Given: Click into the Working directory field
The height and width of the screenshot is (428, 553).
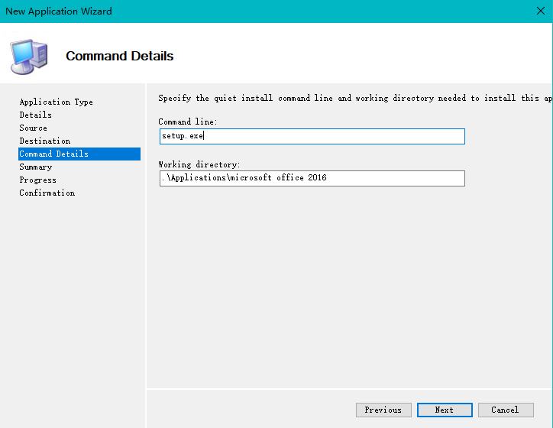Looking at the screenshot, I should click(x=312, y=178).
